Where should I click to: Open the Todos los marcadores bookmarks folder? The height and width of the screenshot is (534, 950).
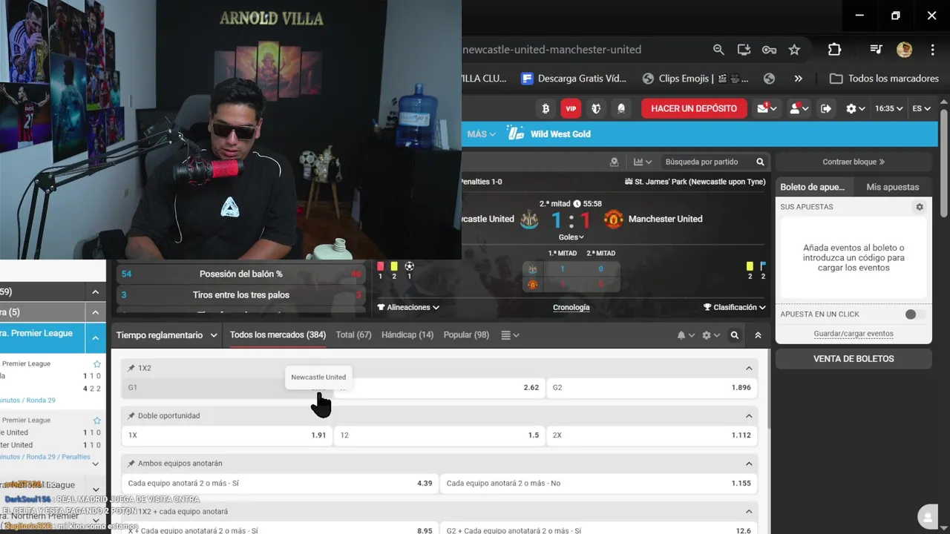(884, 79)
